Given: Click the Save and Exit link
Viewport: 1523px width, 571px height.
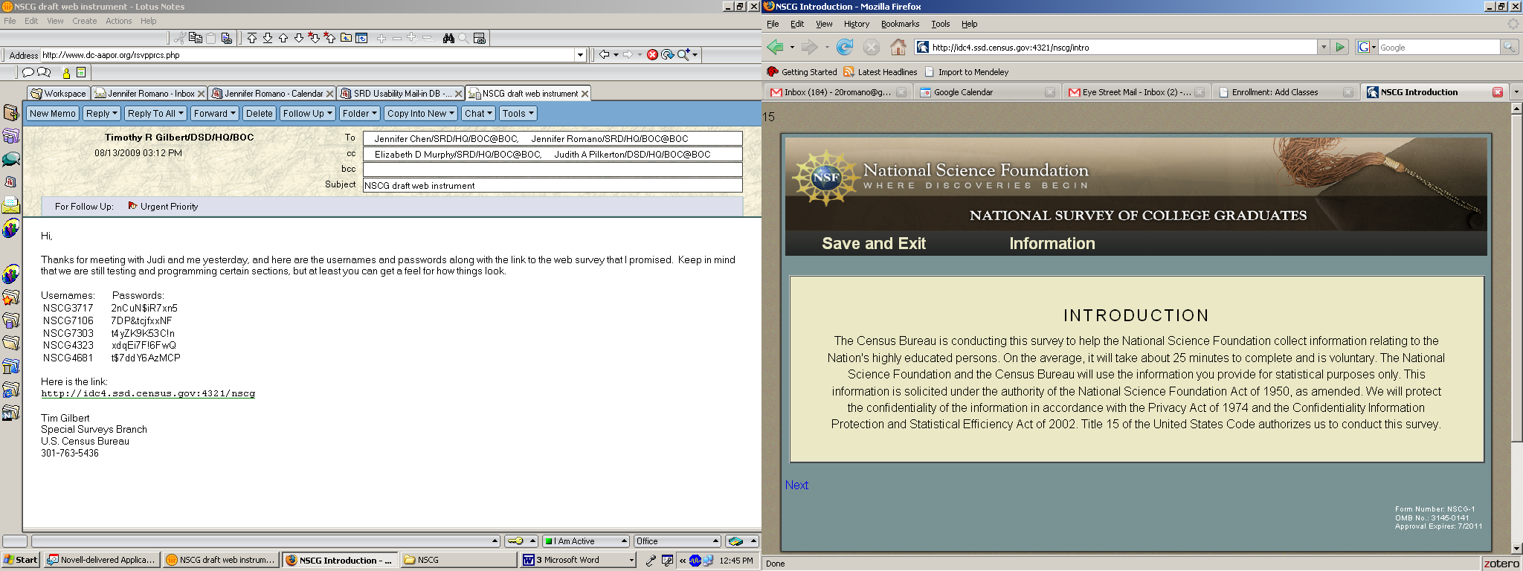Looking at the screenshot, I should (874, 243).
